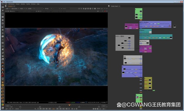The image size is (184, 111).
Task: Select the Node Graph tab
Action: [114, 6]
